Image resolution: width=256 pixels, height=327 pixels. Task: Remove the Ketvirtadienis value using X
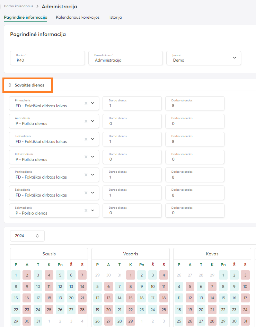tap(86, 157)
